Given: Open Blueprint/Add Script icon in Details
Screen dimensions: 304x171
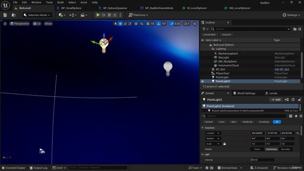Looking at the screenshot, I should (286, 100).
